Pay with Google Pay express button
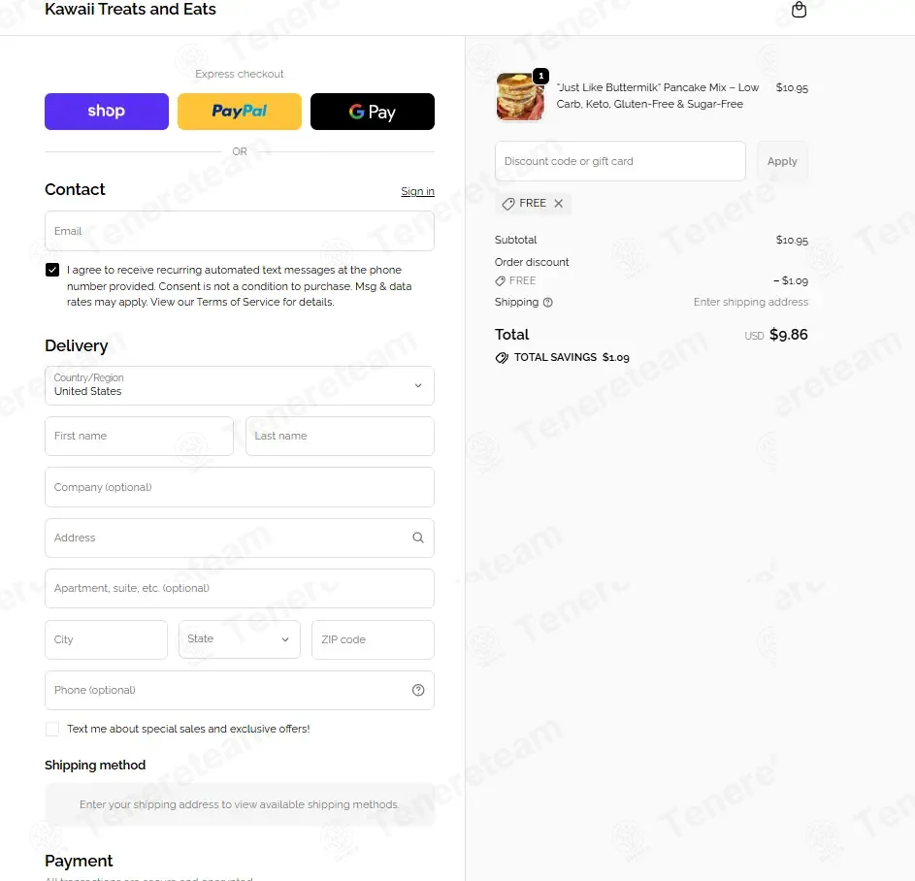Screen dimensions: 915x881 (x=373, y=112)
